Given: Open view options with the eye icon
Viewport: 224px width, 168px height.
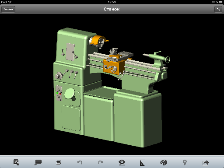Looking at the screenshot, I should coord(122,162).
